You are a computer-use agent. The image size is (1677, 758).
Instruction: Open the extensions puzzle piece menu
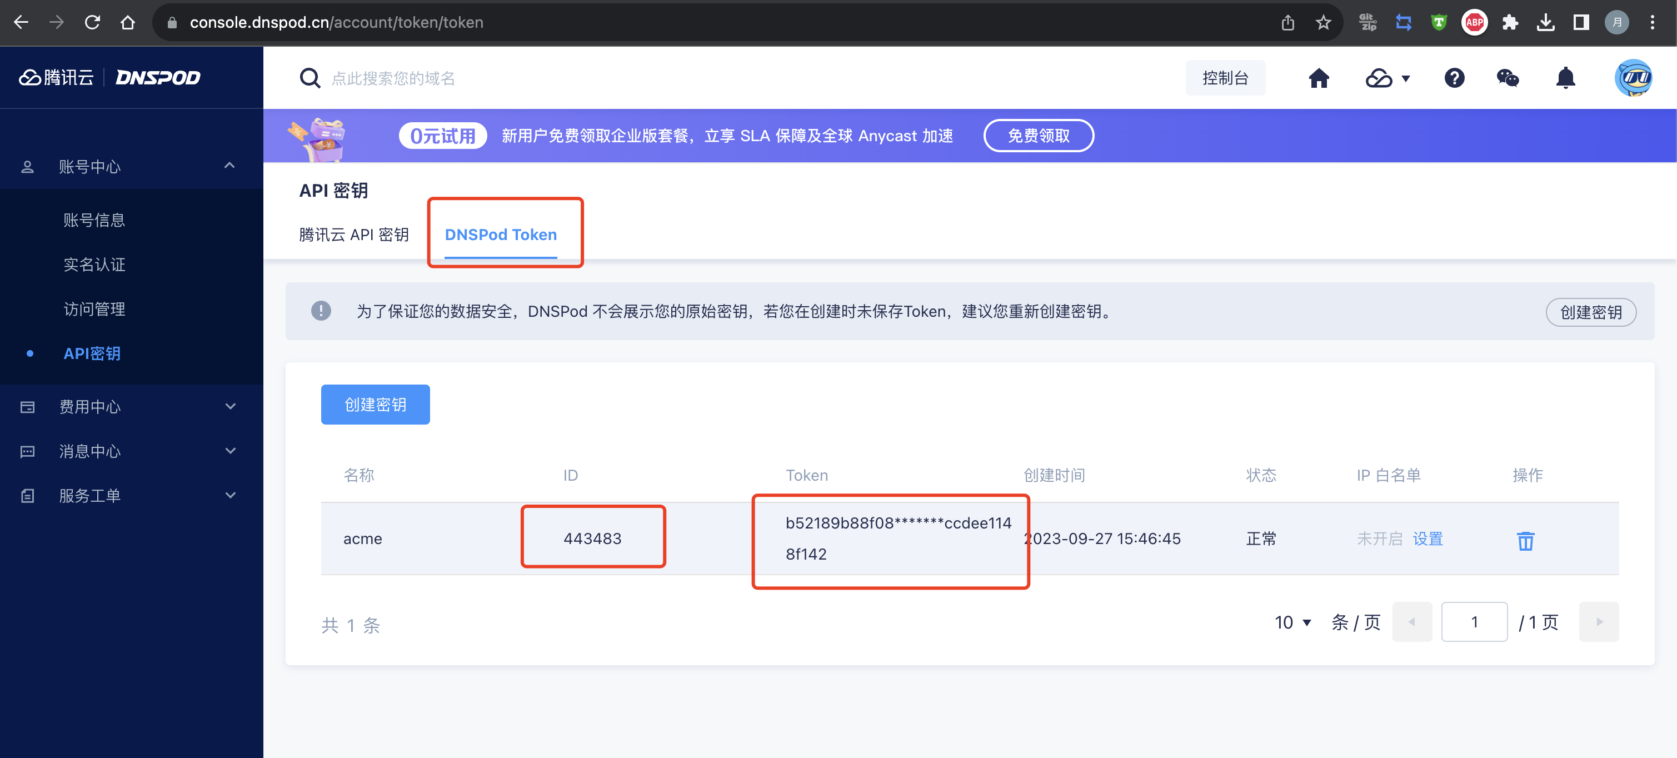(x=1510, y=23)
